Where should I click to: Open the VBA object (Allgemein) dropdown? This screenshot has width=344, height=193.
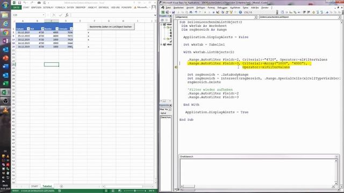coord(256,17)
